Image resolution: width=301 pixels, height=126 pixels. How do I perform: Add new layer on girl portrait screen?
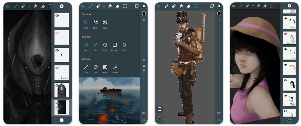pos(289,6)
